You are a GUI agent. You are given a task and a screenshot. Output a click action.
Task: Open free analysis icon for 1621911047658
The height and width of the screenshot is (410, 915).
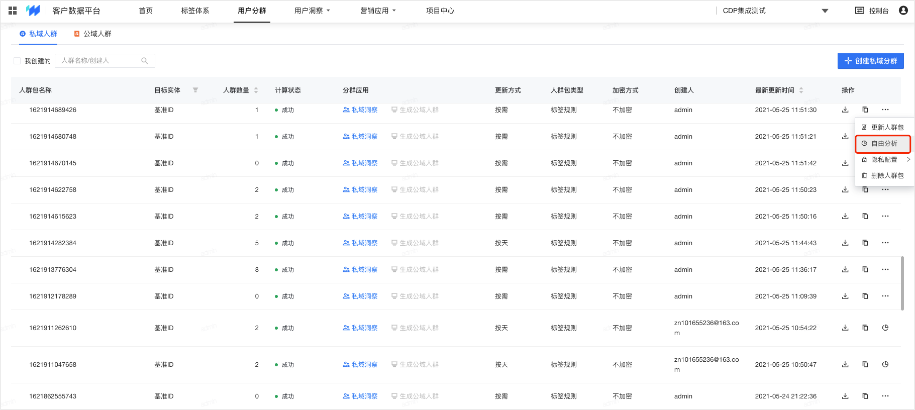pos(885,364)
